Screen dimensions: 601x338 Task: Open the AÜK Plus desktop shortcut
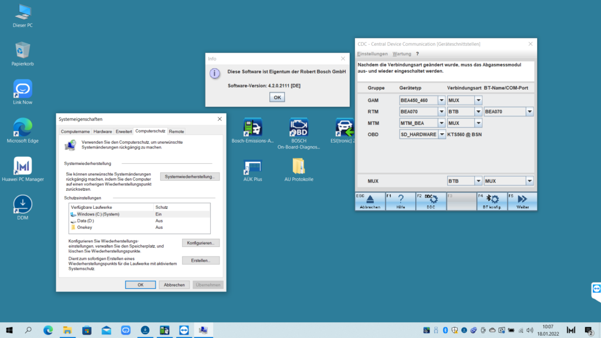click(x=252, y=171)
